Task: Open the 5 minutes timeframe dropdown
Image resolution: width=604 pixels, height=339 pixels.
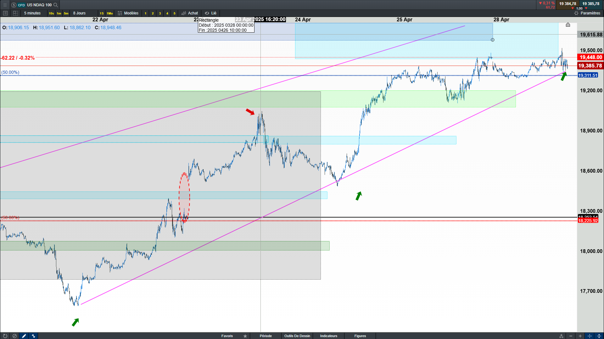Action: point(32,13)
